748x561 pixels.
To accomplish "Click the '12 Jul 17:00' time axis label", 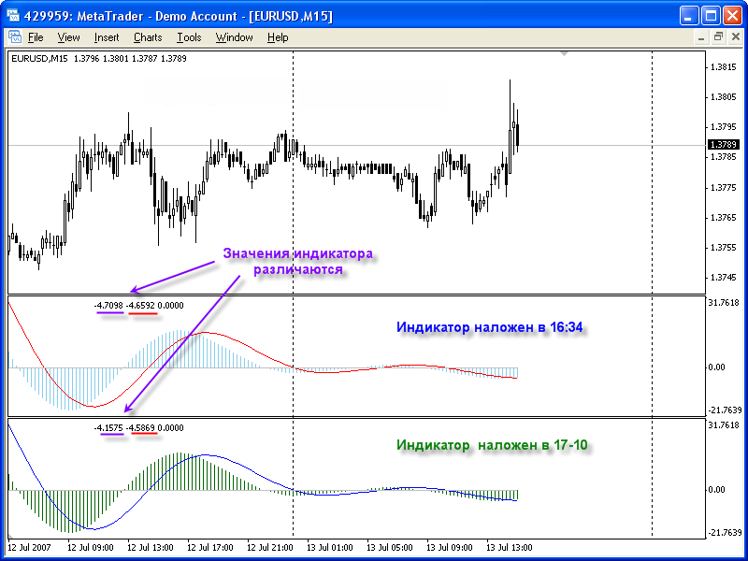I will click(209, 547).
